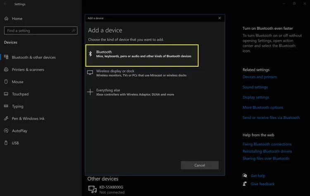Click the Give feedback person icon

pyautogui.click(x=245, y=184)
